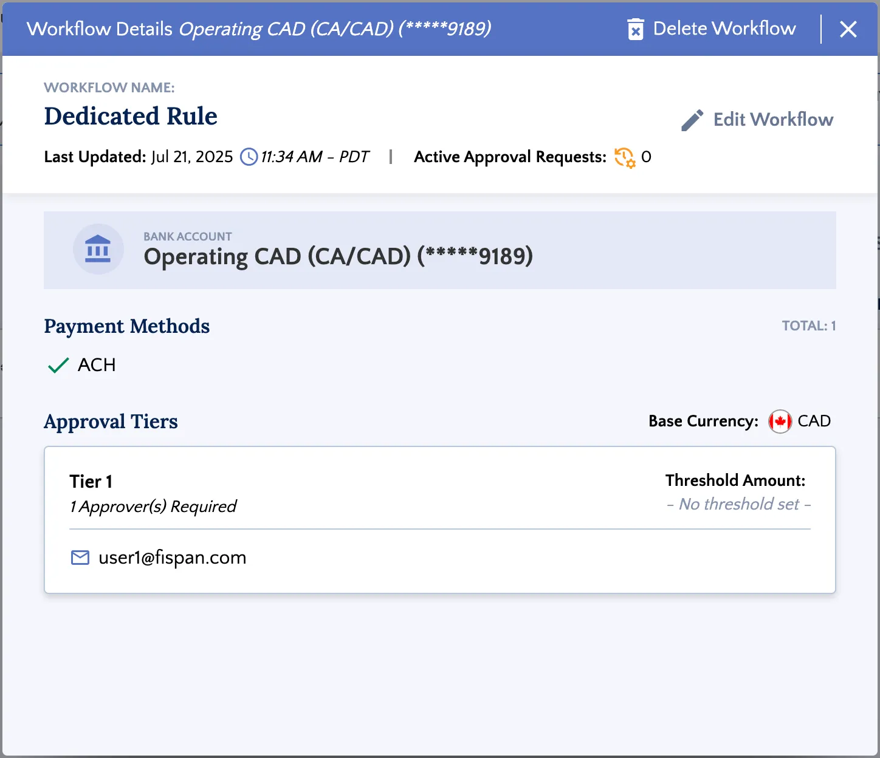
Task: Click the 11:34 AM - PDT time
Action: click(x=315, y=157)
